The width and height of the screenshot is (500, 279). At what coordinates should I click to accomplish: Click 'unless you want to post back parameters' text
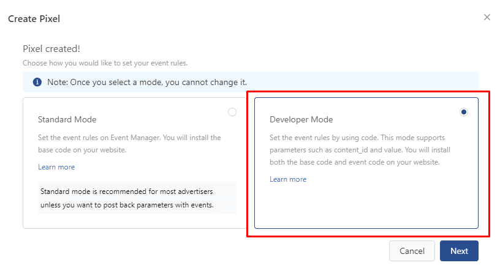(x=127, y=205)
